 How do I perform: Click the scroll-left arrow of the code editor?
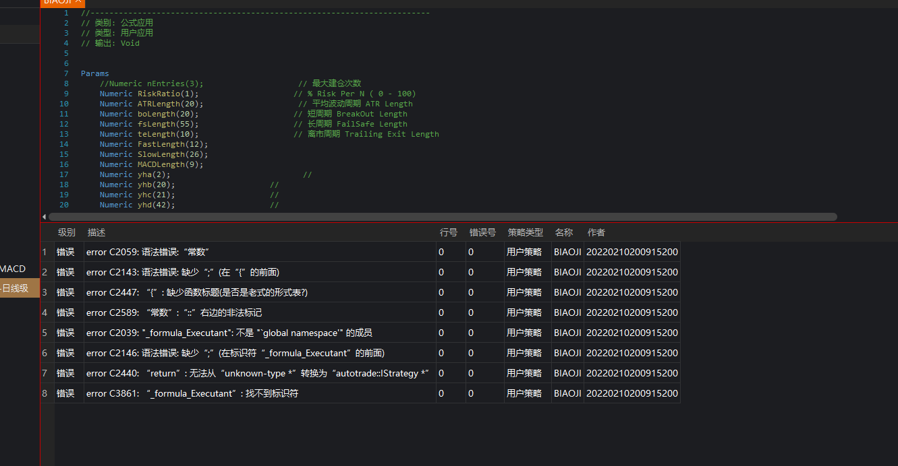[45, 217]
